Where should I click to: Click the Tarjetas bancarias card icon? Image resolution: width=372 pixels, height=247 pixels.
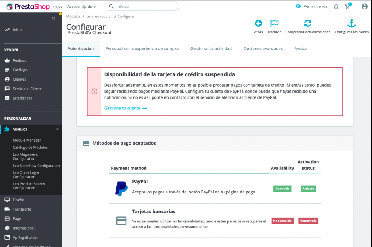121,220
